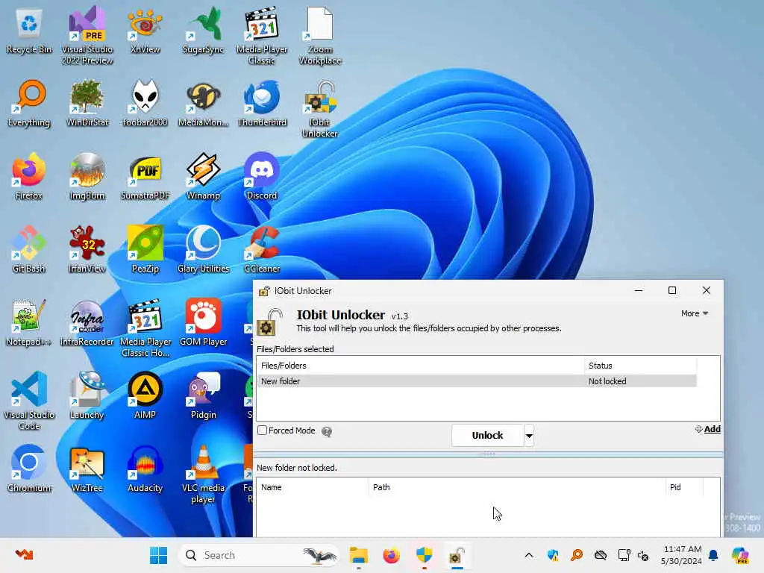This screenshot has height=573, width=764.
Task: Open File Explorer from the taskbar
Action: click(359, 555)
